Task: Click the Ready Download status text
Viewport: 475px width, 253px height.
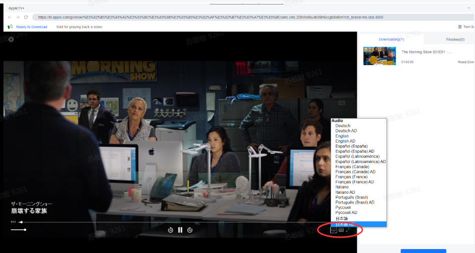Action: click(x=466, y=62)
